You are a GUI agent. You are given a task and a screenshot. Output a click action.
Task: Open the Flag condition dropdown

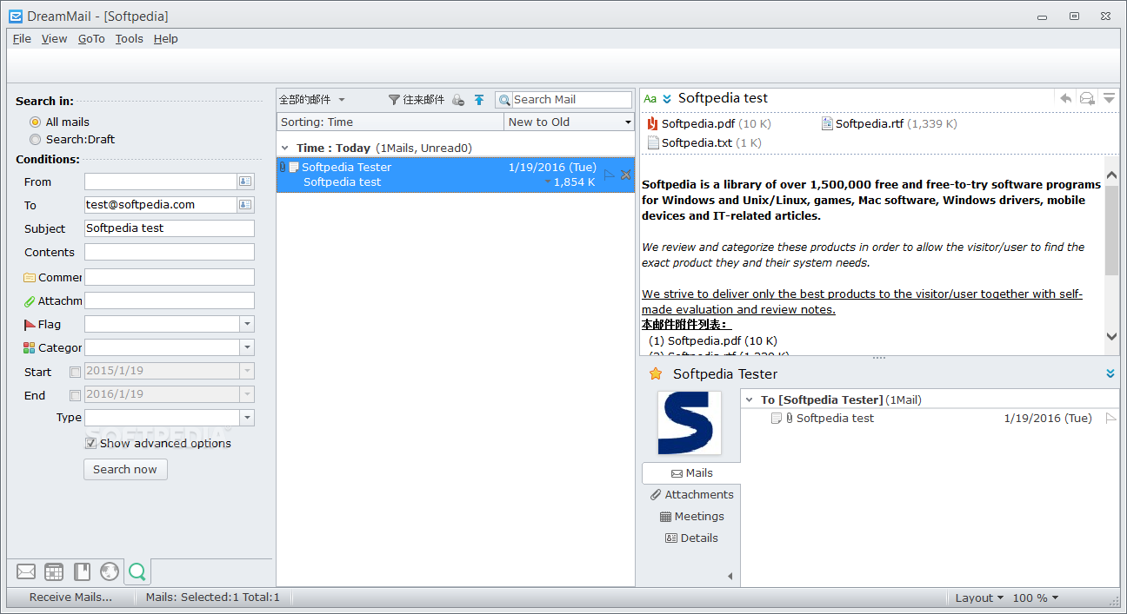[247, 324]
